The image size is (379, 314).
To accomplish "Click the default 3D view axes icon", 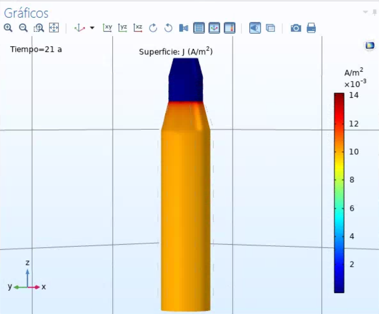I will click(80, 28).
